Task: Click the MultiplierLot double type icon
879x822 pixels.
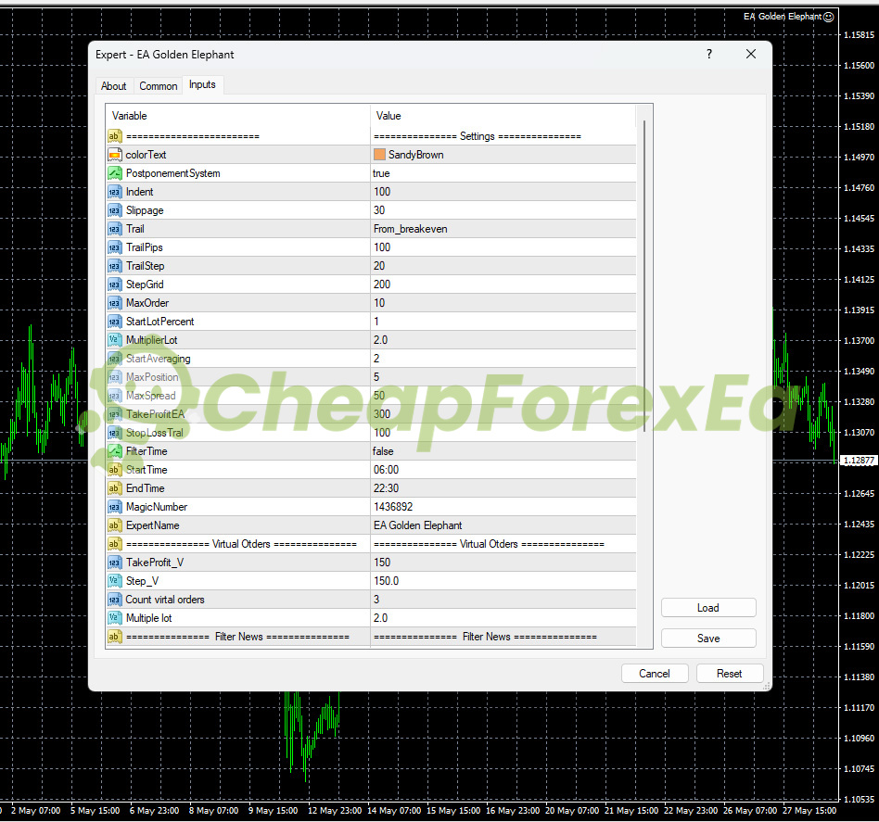Action: [114, 339]
